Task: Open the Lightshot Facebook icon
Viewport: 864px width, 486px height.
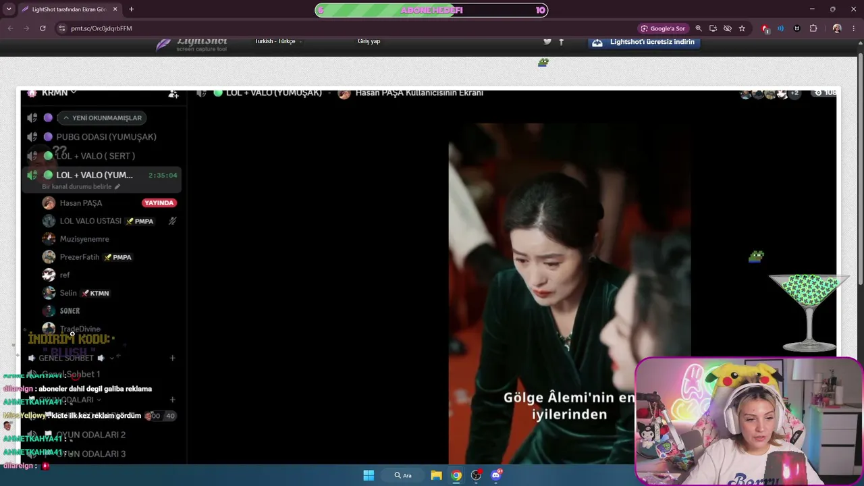Action: [561, 42]
